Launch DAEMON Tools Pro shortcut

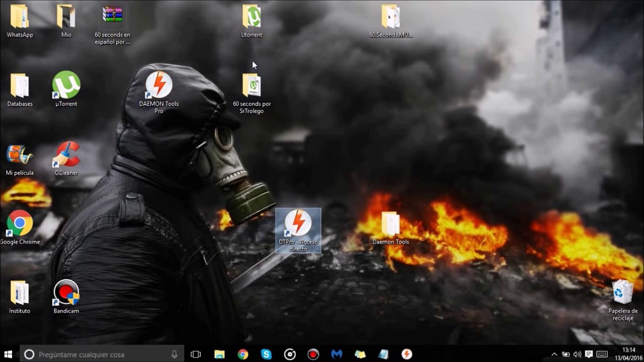(159, 93)
